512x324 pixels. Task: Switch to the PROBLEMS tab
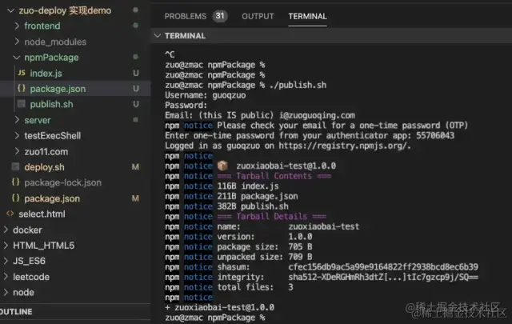click(x=186, y=16)
